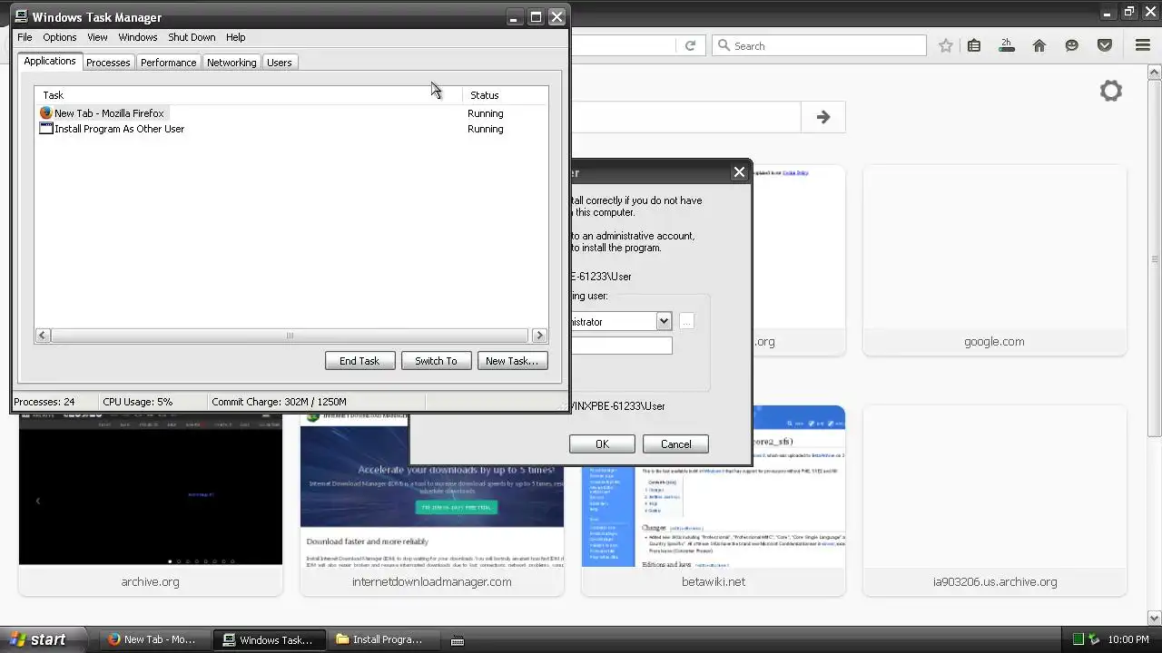Click the New Task... button
Screen dimensions: 1162x653
point(512,361)
